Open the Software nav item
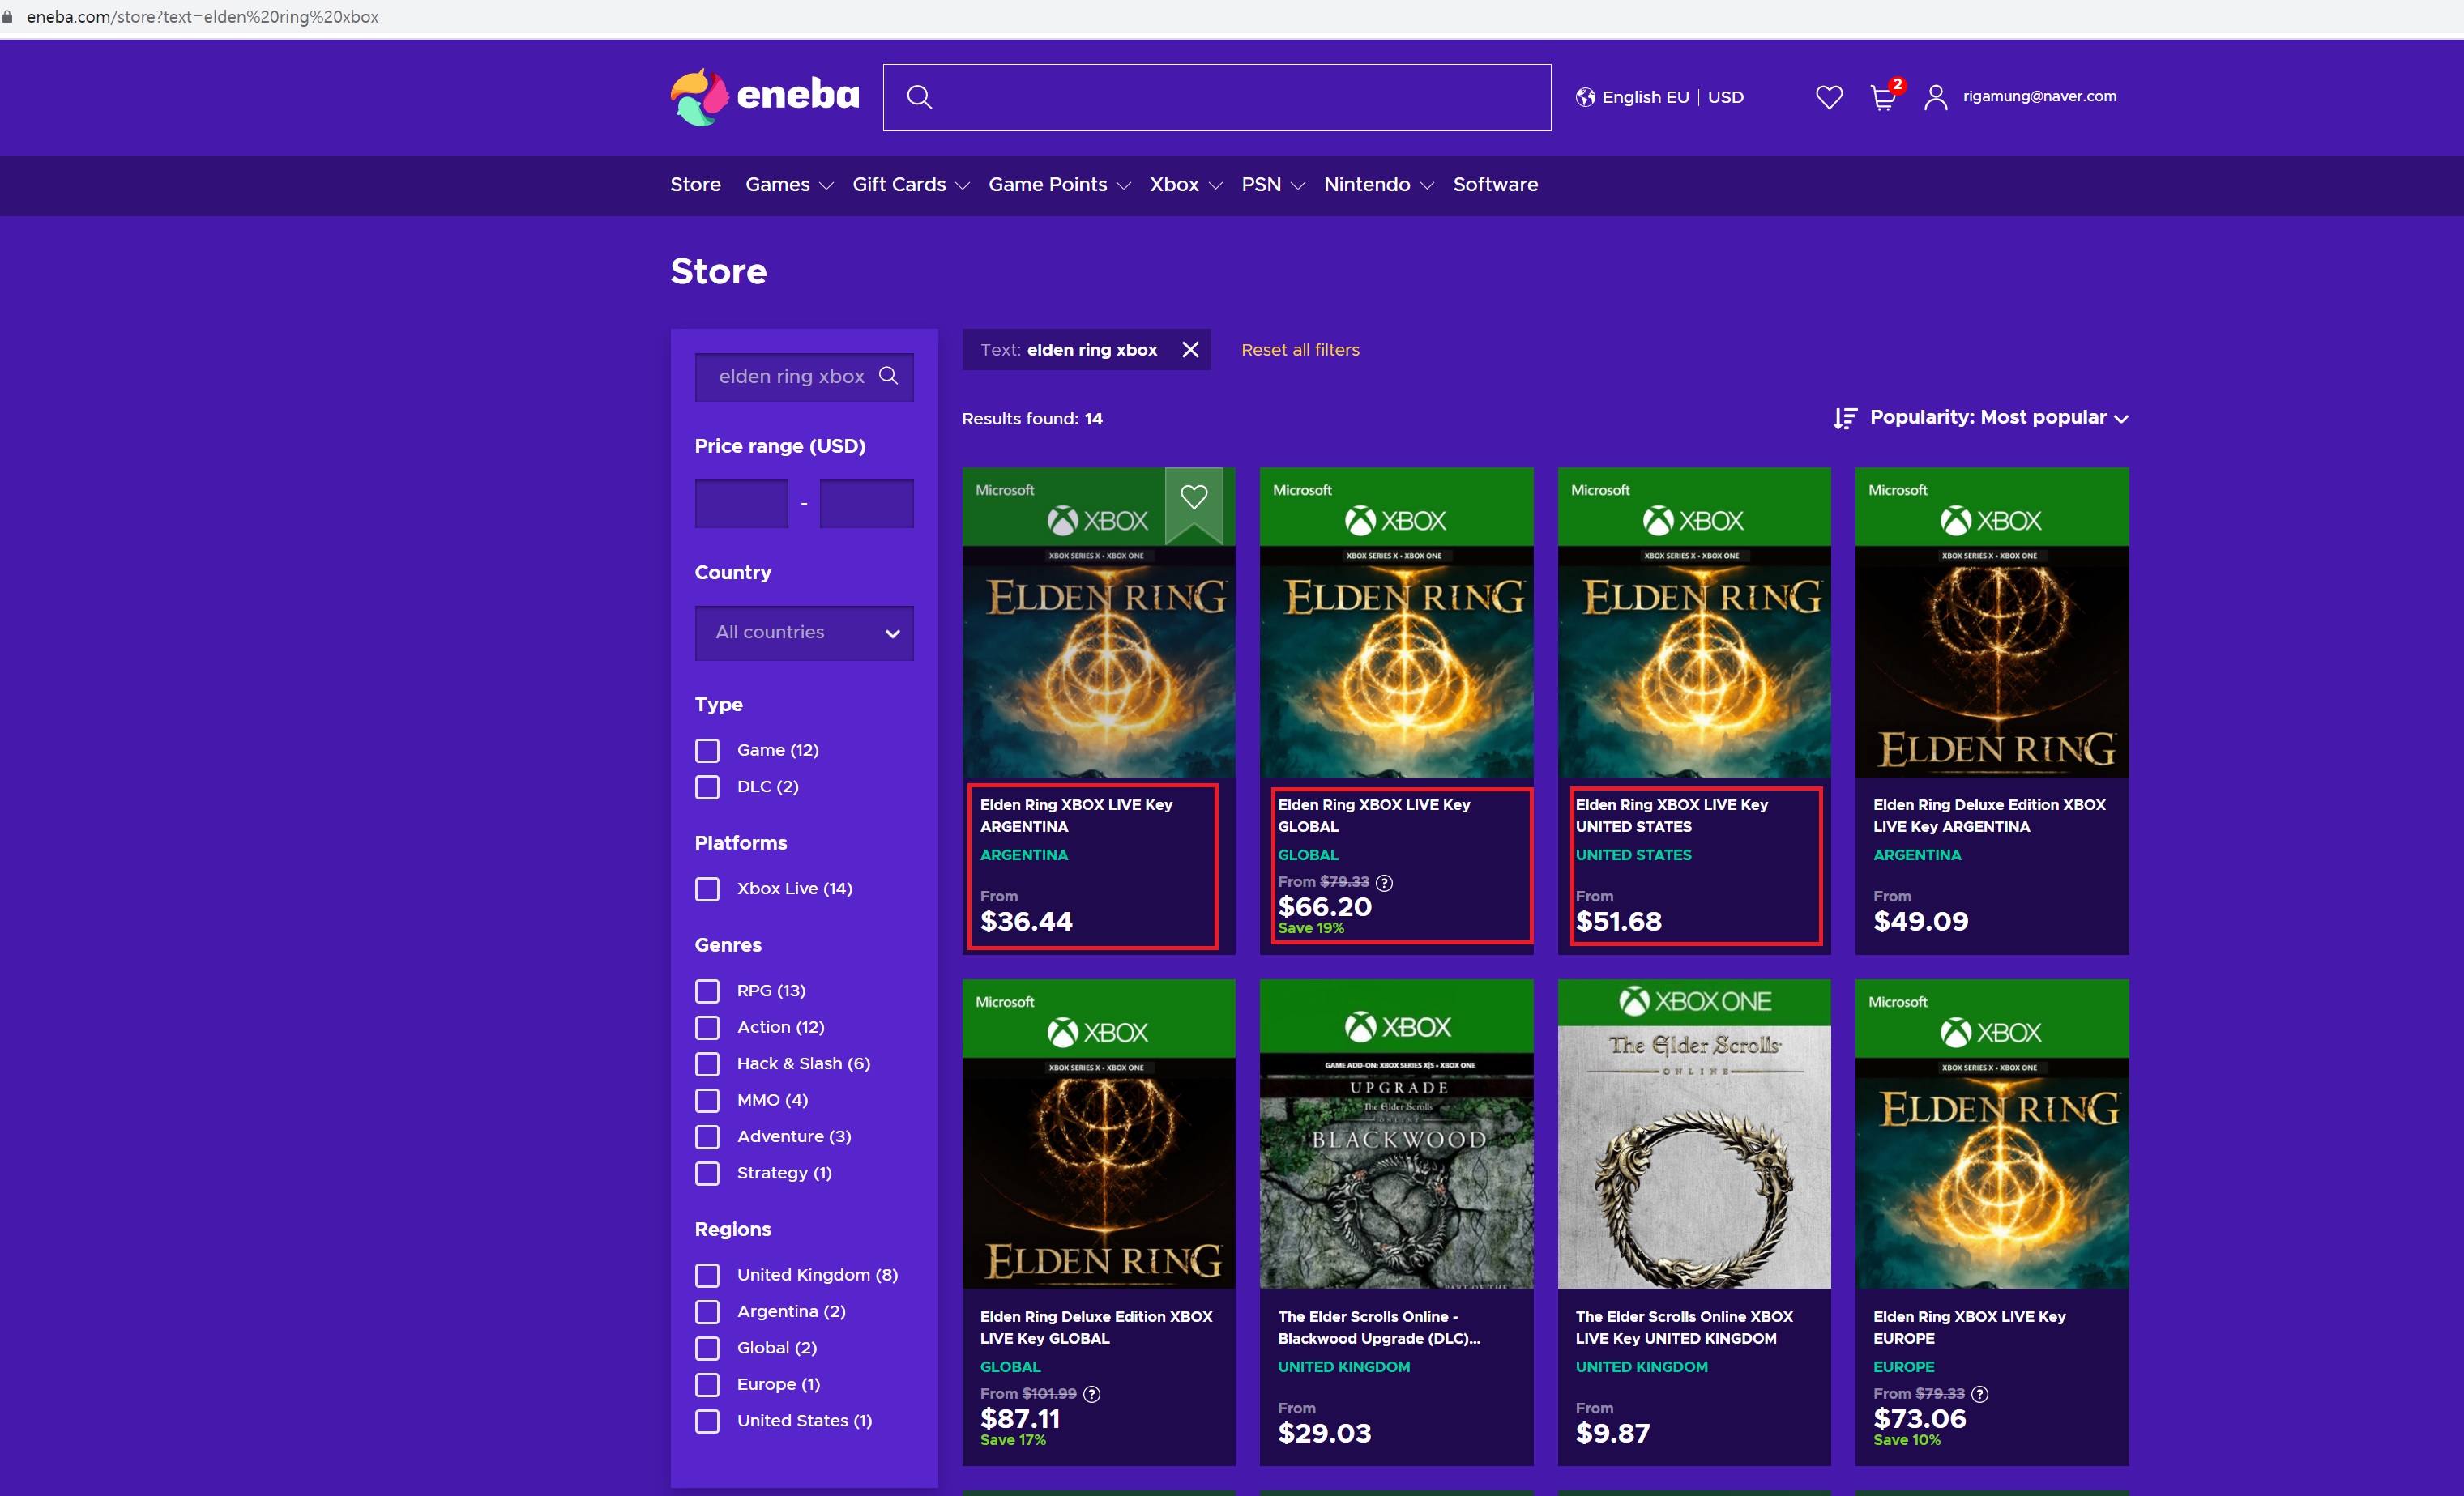The image size is (2464, 1496). 1495,185
